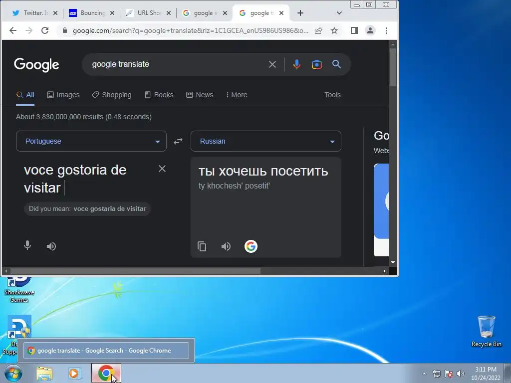
Task: Click the Chrome taskbar button
Action: [106, 373]
